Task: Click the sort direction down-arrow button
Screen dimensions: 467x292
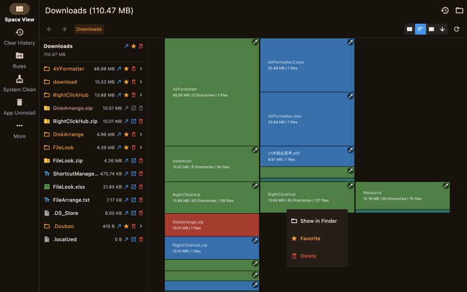Action: click(x=442, y=29)
